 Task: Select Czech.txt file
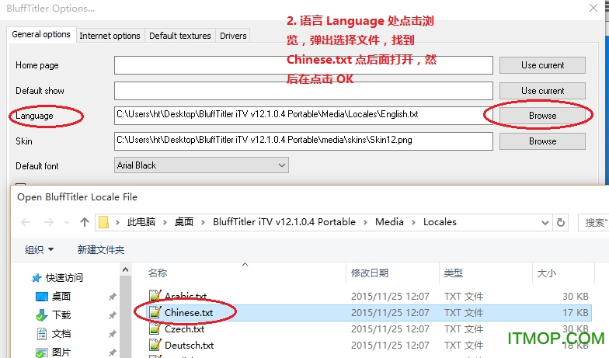[x=185, y=329]
